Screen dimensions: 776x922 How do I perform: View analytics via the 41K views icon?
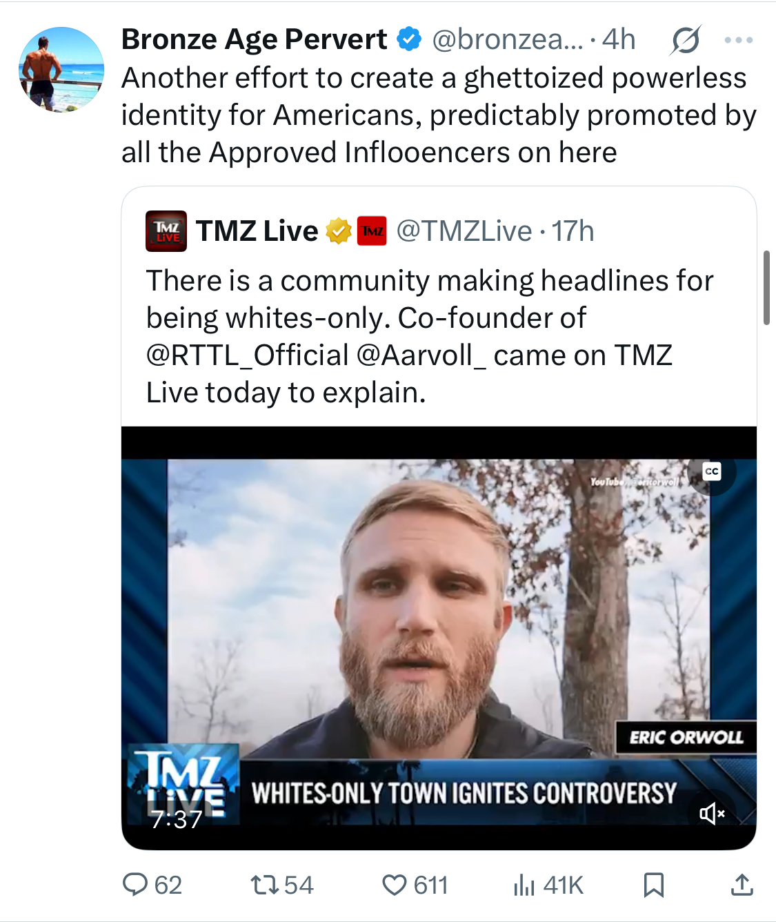(x=548, y=885)
